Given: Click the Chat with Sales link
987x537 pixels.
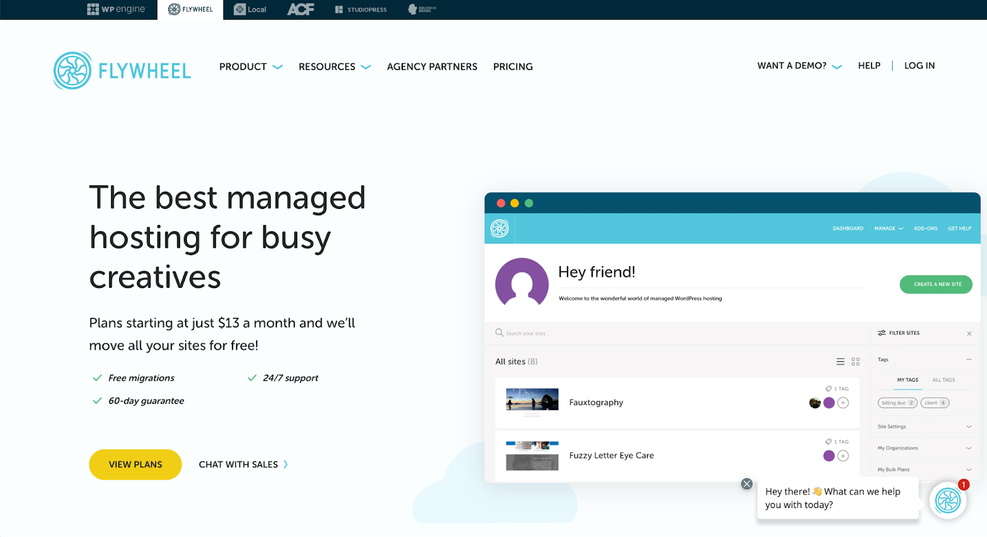Looking at the screenshot, I should (243, 464).
